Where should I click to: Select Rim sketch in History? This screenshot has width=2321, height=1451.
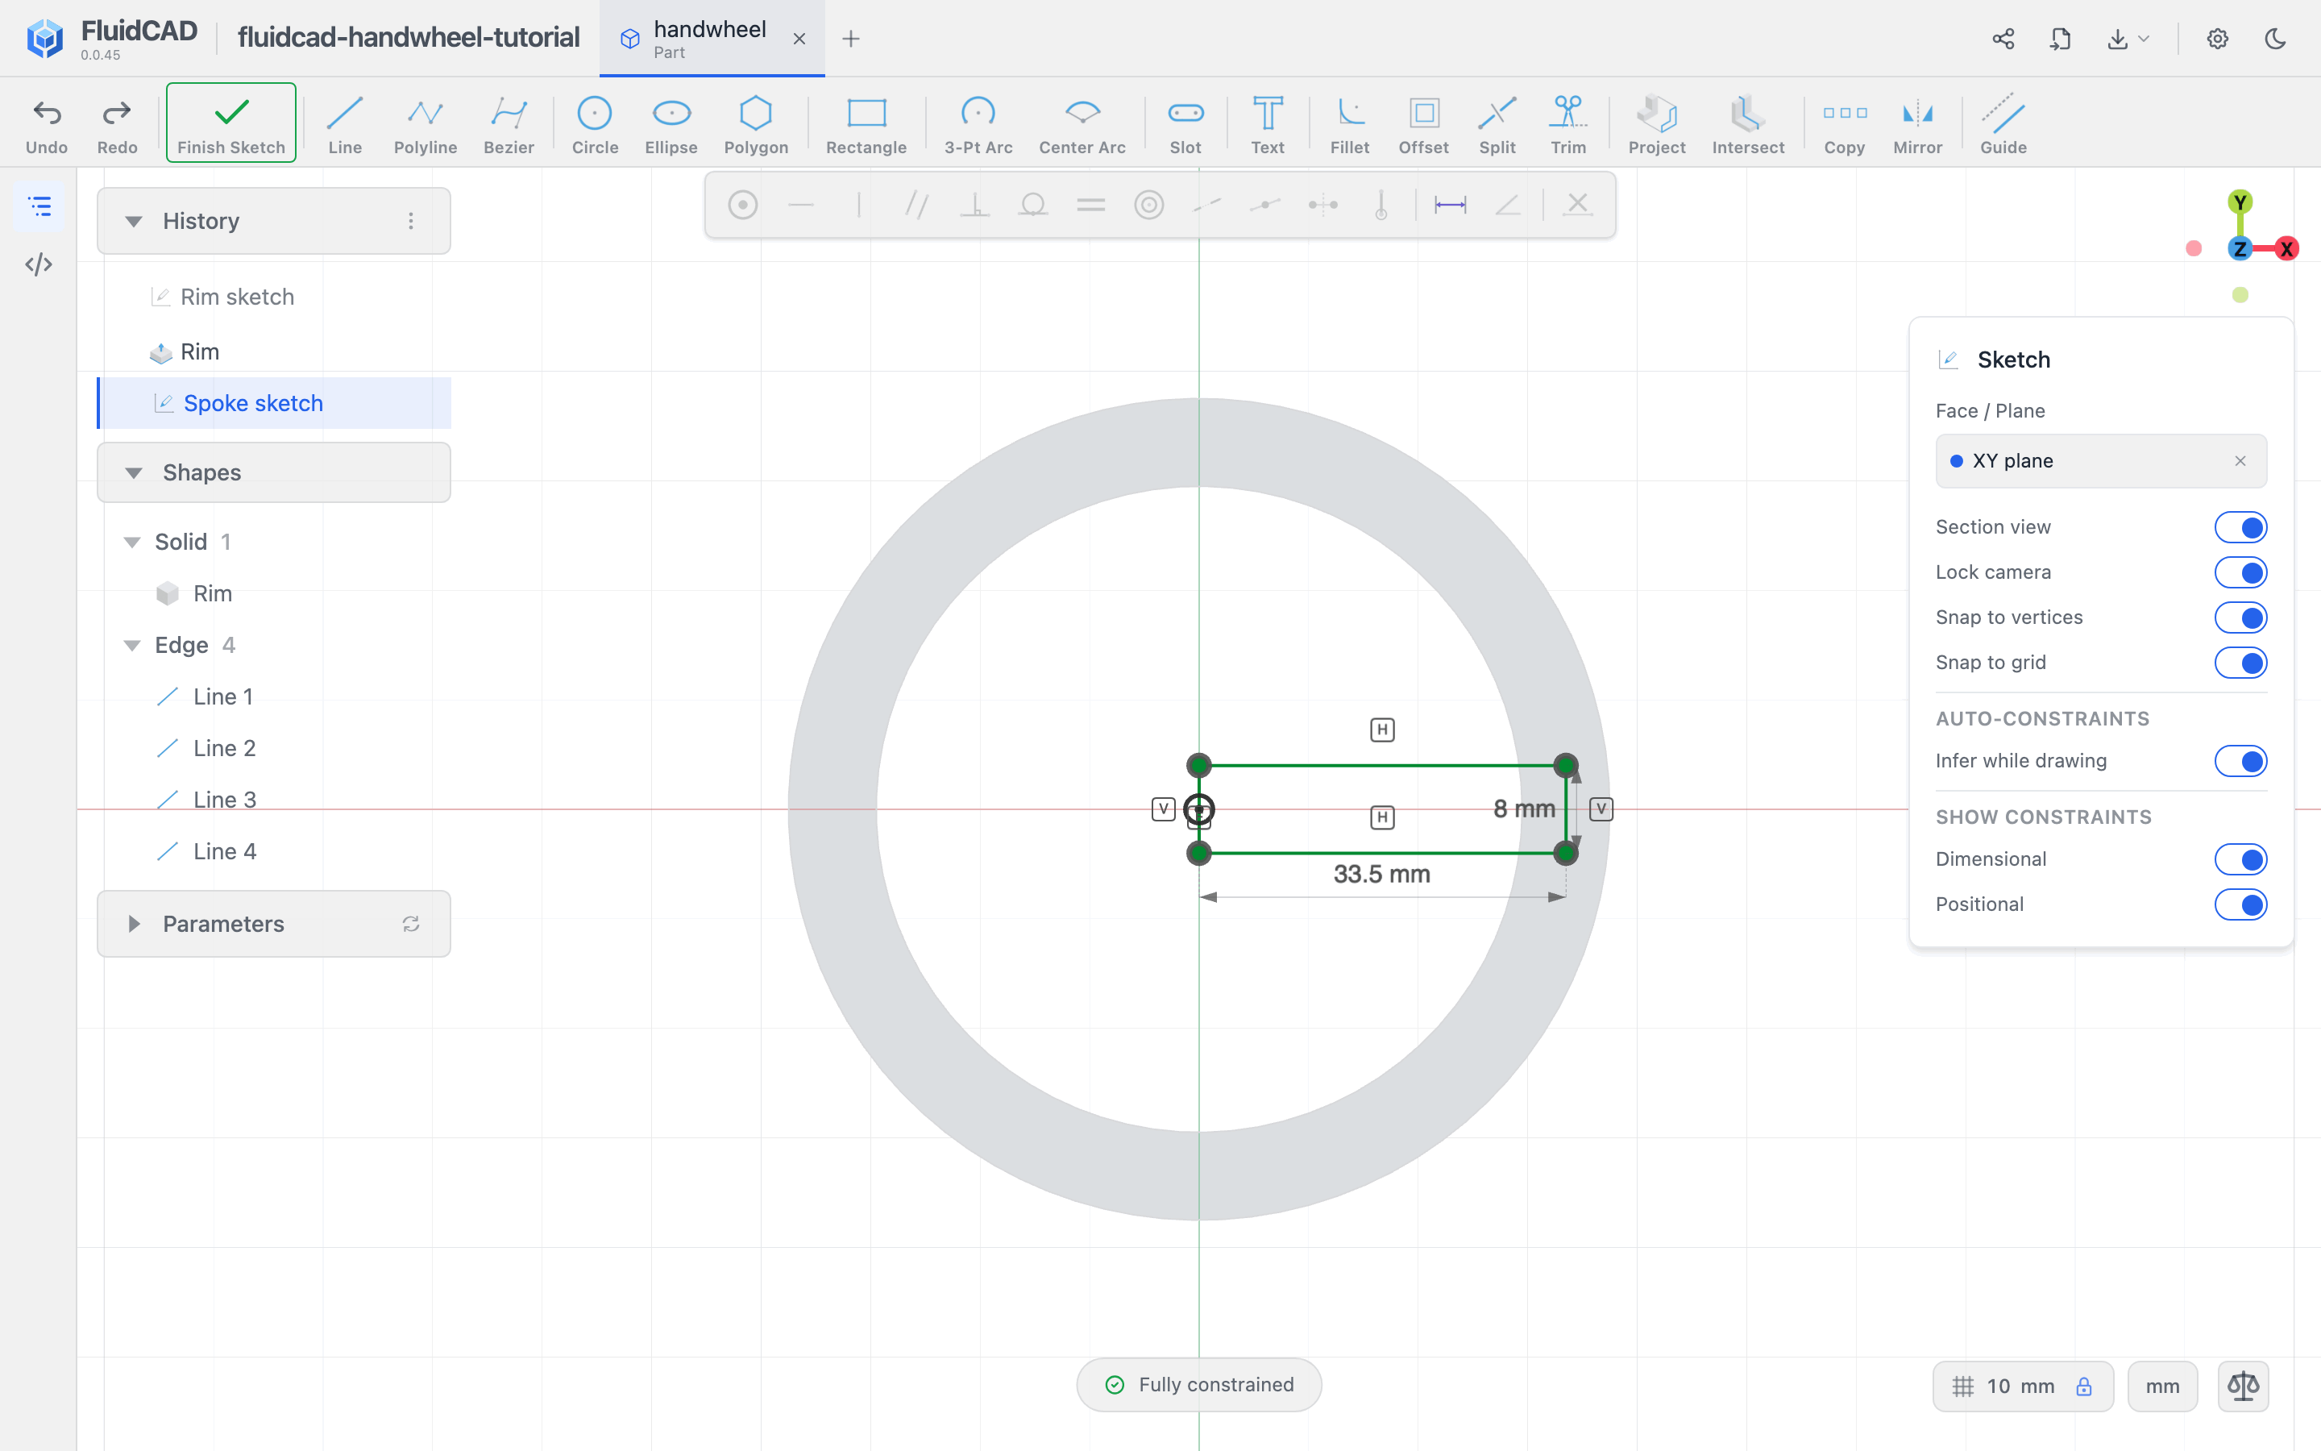(237, 297)
